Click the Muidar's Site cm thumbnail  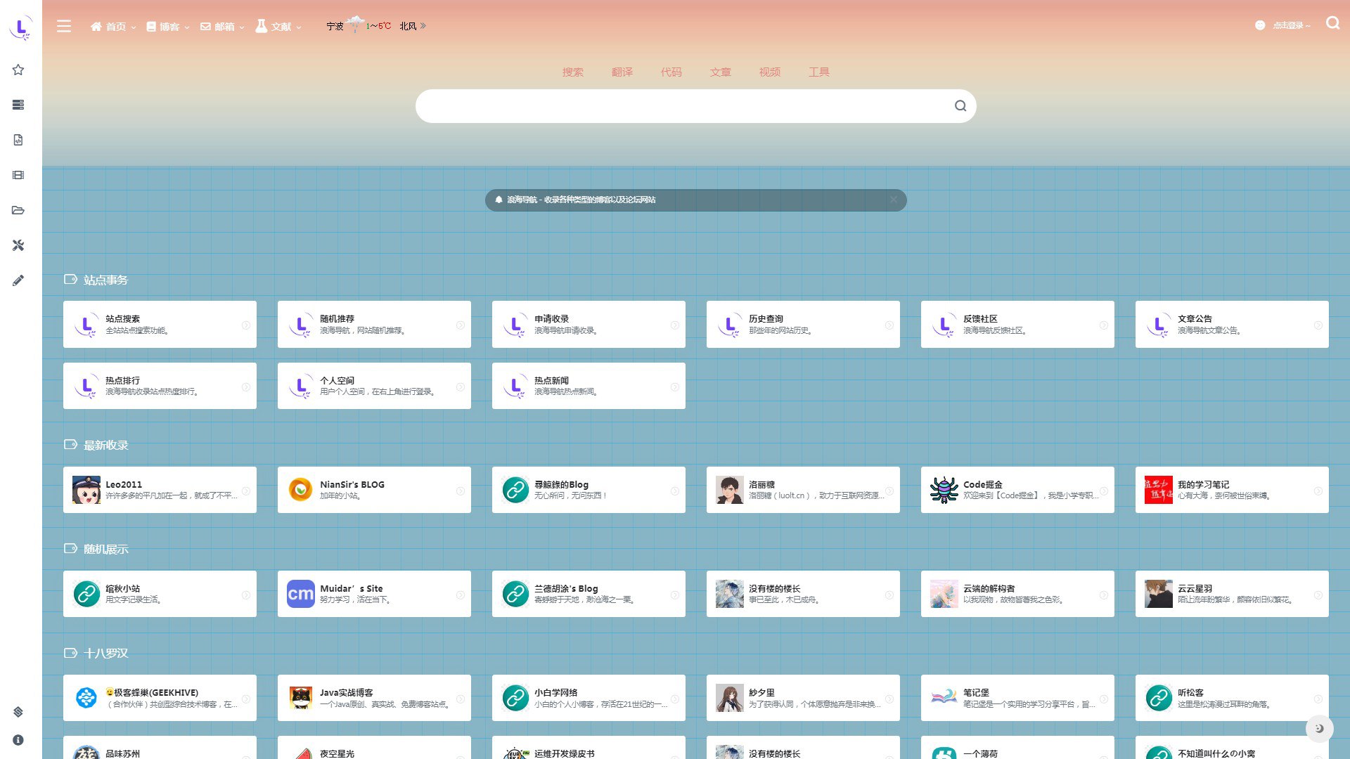point(300,594)
